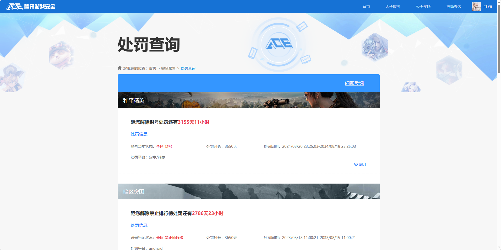Click the user avatar in the top bar
Image resolution: width=501 pixels, height=250 pixels.
[x=476, y=7]
